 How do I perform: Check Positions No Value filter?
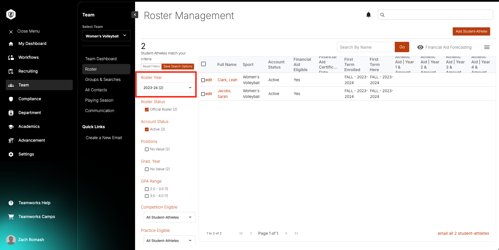coord(147,149)
